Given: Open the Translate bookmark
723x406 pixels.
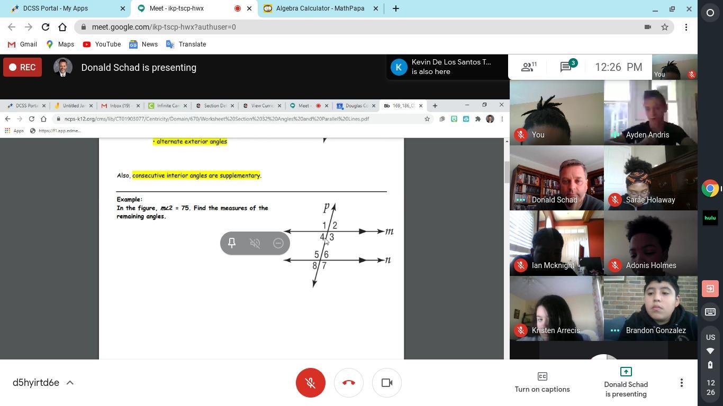Looking at the screenshot, I should (186, 44).
